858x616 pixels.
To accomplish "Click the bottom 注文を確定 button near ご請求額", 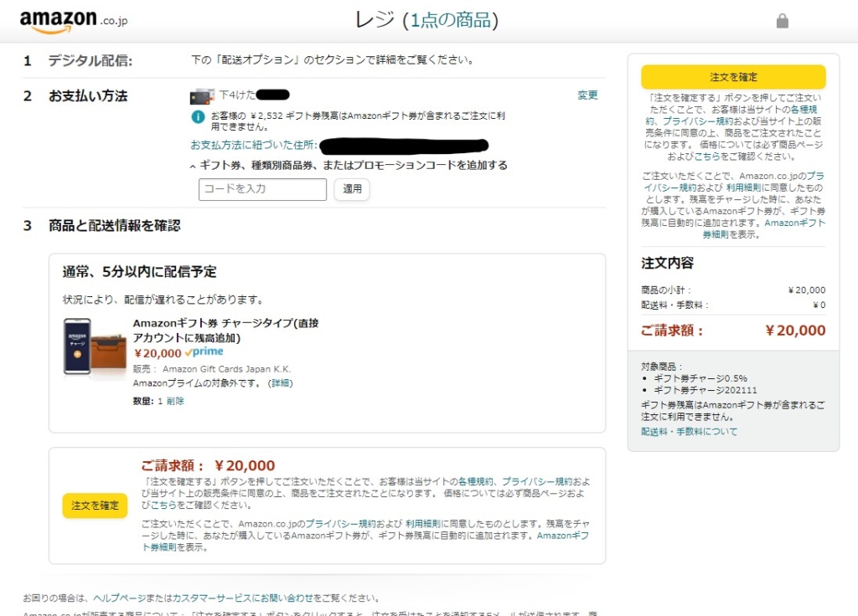I will pyautogui.click(x=95, y=505).
